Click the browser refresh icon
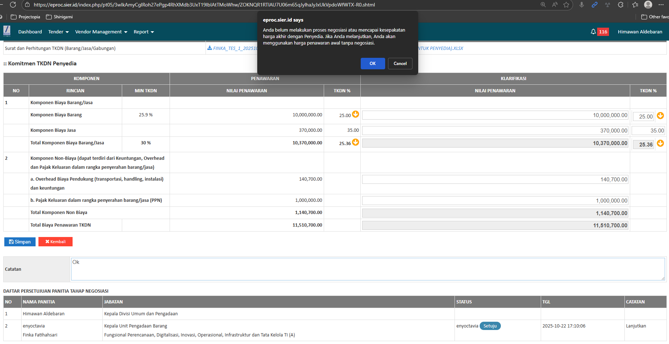Viewport: 669px width, 344px height. (x=13, y=5)
